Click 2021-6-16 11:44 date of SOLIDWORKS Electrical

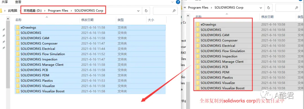93,49
